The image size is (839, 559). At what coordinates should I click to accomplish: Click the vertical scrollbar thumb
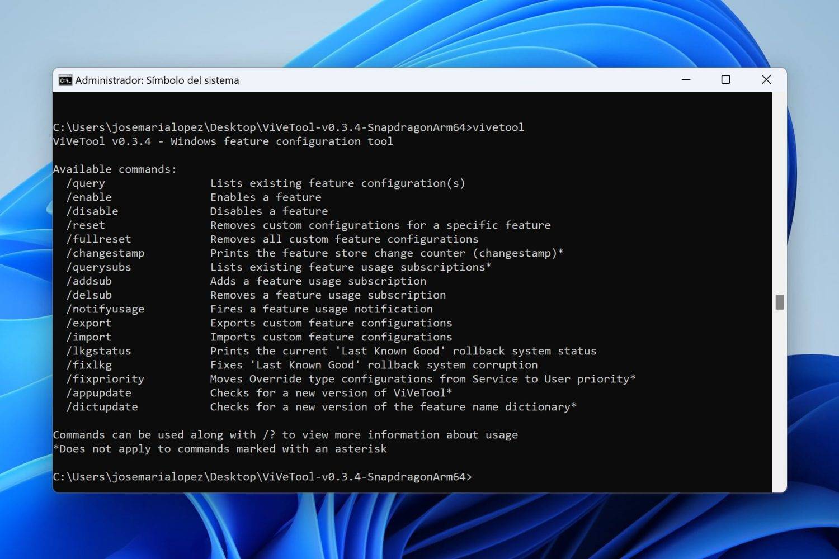coord(780,302)
